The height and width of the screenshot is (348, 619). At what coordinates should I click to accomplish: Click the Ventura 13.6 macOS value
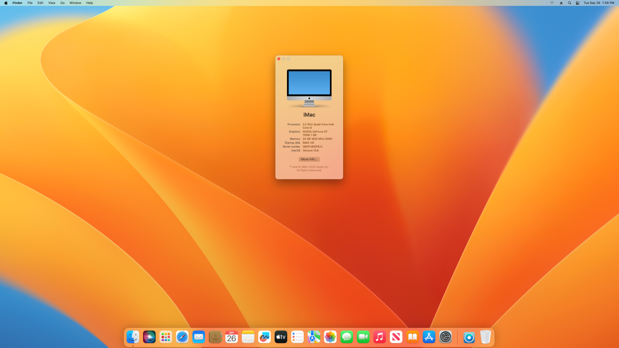(311, 150)
